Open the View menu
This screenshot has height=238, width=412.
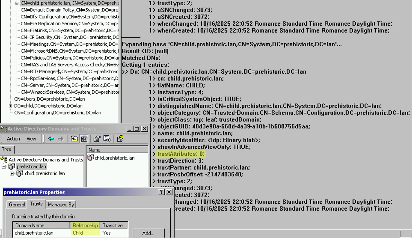(31, 139)
